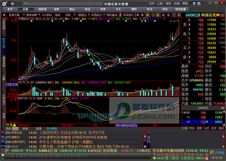Open the 3图组合 dropdown arrow

(x=89, y=15)
